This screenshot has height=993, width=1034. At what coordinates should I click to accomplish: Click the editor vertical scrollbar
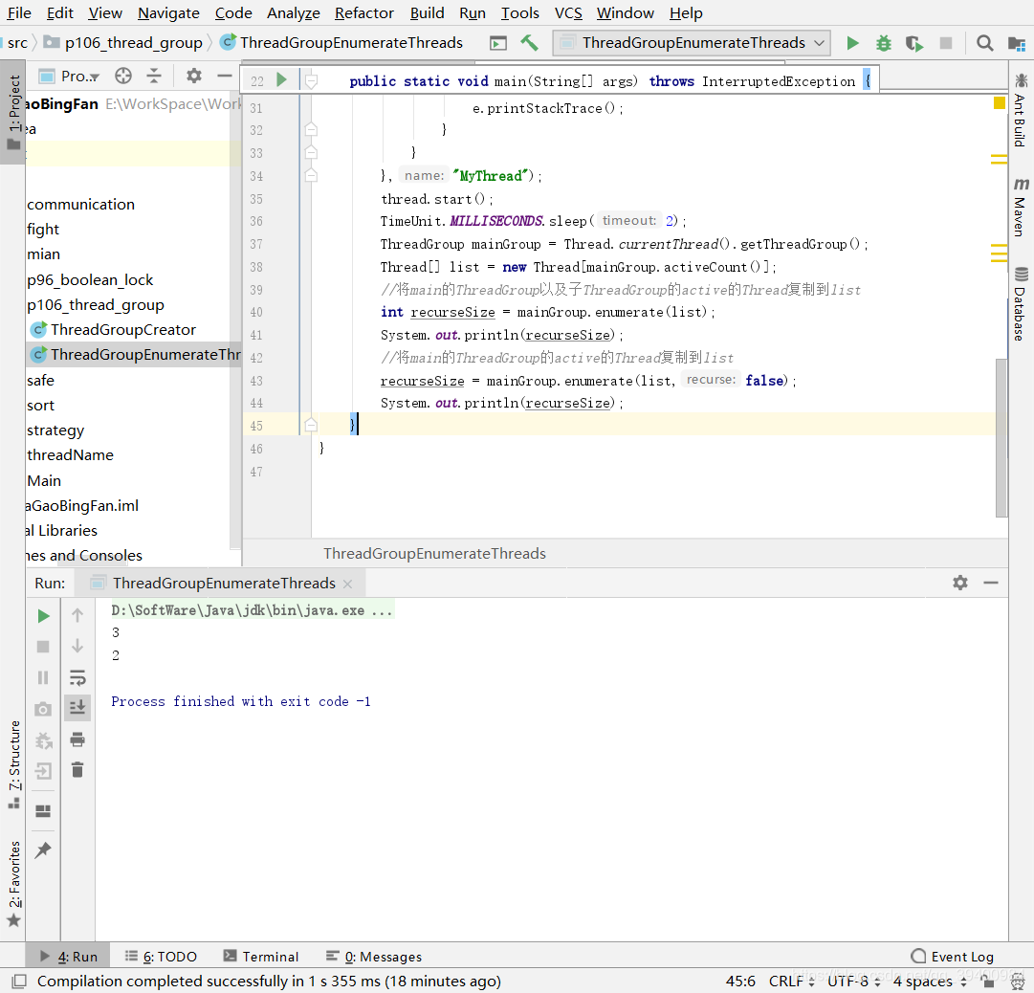1001,438
